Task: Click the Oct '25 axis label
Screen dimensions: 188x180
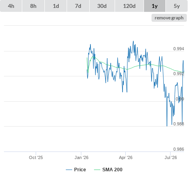Action: [36, 157]
